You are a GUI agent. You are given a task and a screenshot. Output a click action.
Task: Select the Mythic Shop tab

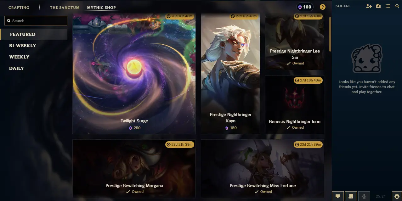click(101, 8)
